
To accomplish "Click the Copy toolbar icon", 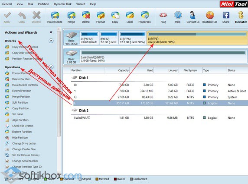I will [115, 16].
